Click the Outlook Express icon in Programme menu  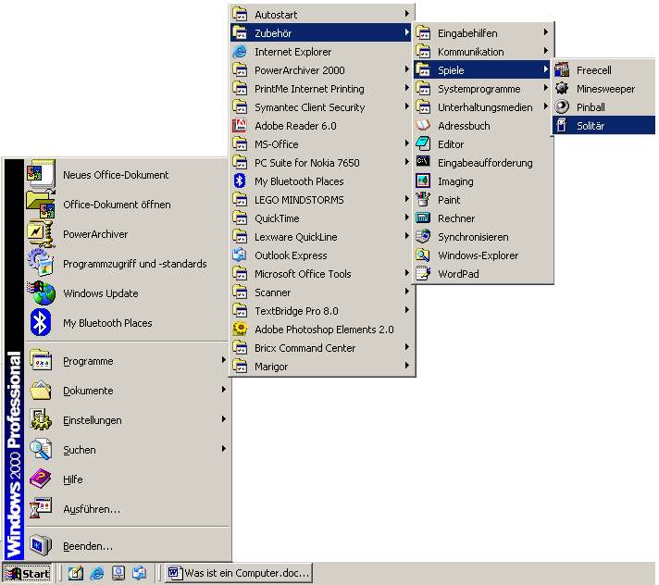tap(240, 255)
